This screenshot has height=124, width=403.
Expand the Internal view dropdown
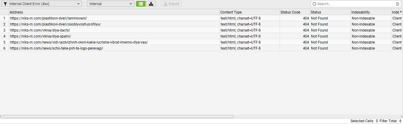pyautogui.click(x=111, y=4)
